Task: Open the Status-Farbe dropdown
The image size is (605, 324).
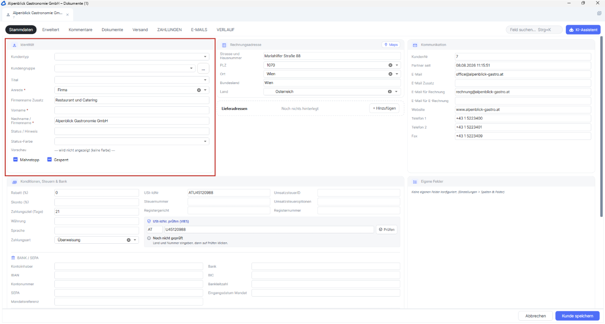Action: [x=206, y=141]
